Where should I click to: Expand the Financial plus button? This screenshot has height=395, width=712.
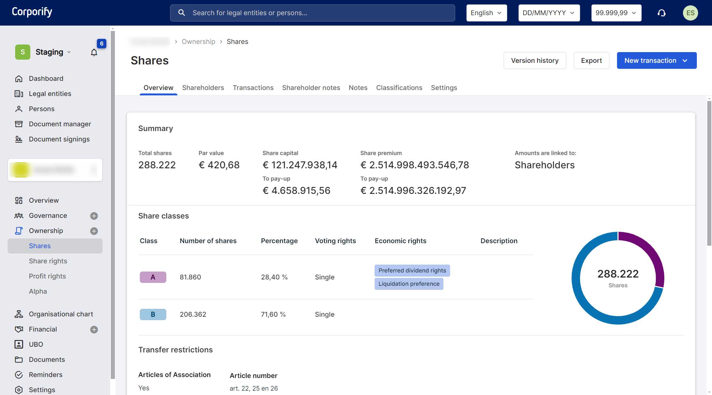tap(94, 330)
